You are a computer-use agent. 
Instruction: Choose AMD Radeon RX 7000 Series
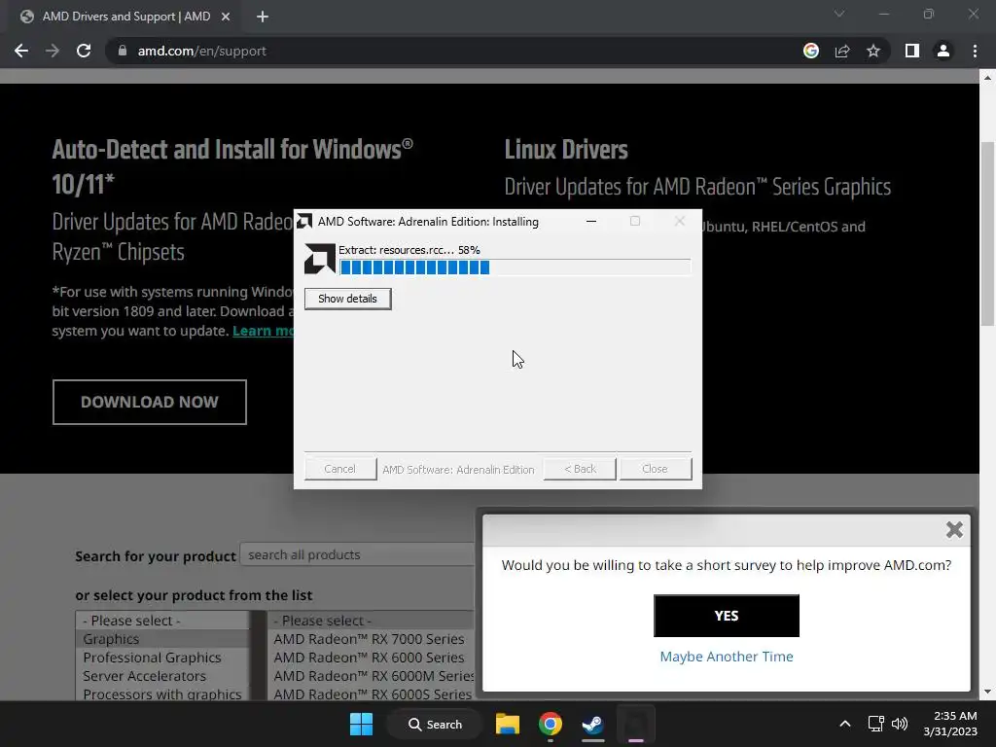[372, 639]
